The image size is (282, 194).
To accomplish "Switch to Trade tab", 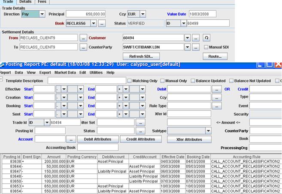I will coord(8,2).
